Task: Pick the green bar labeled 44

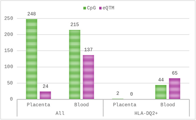Action: (161, 92)
